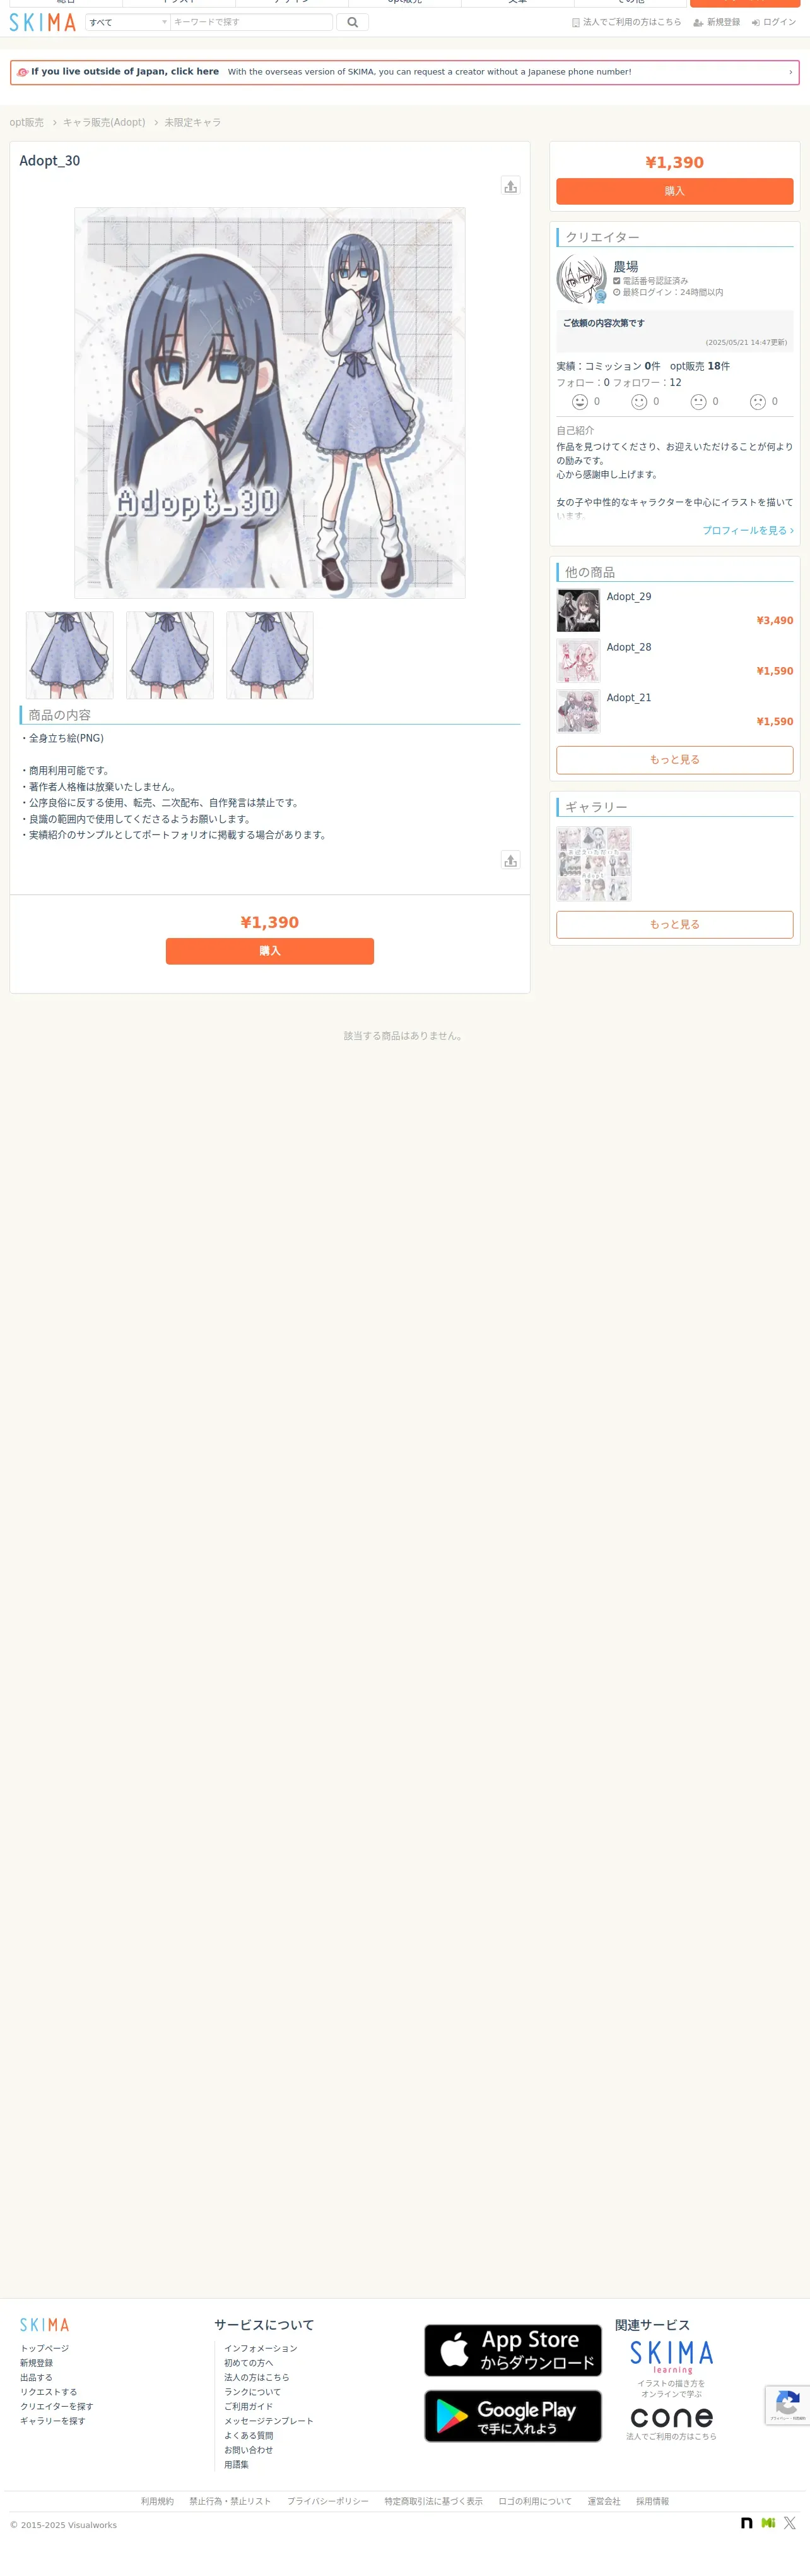The image size is (810, 2576).
Task: Open the 新規登録 registration link
Action: click(717, 22)
